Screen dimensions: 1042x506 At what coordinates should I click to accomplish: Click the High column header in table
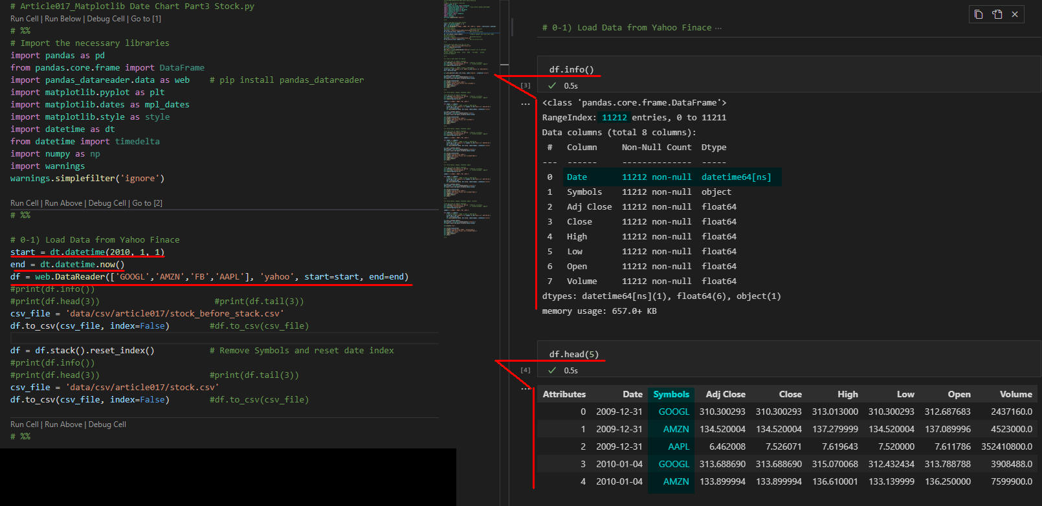848,394
